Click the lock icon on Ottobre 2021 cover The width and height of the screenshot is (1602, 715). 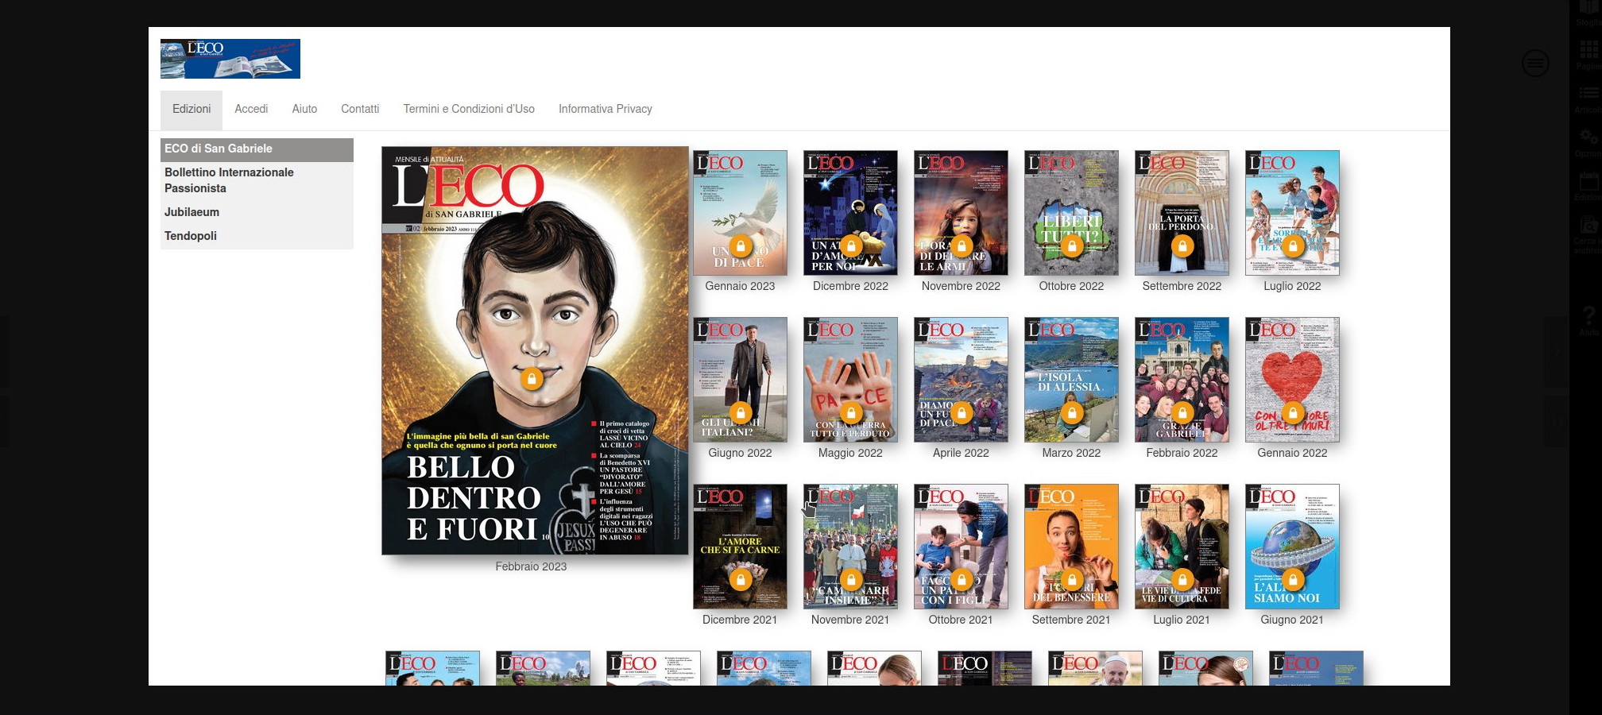tap(962, 579)
